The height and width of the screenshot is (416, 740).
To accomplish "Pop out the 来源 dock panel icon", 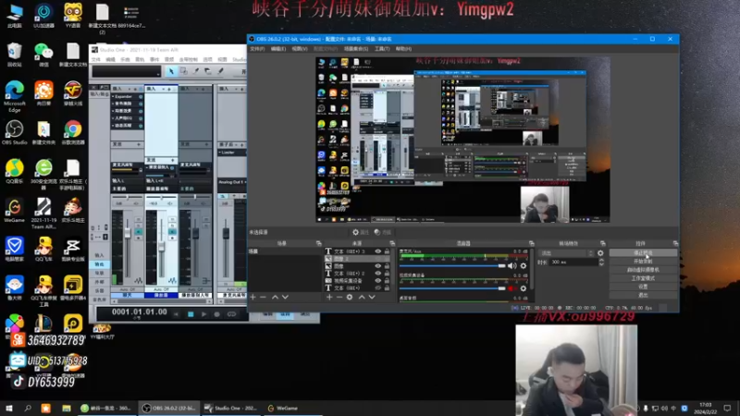I will [392, 243].
